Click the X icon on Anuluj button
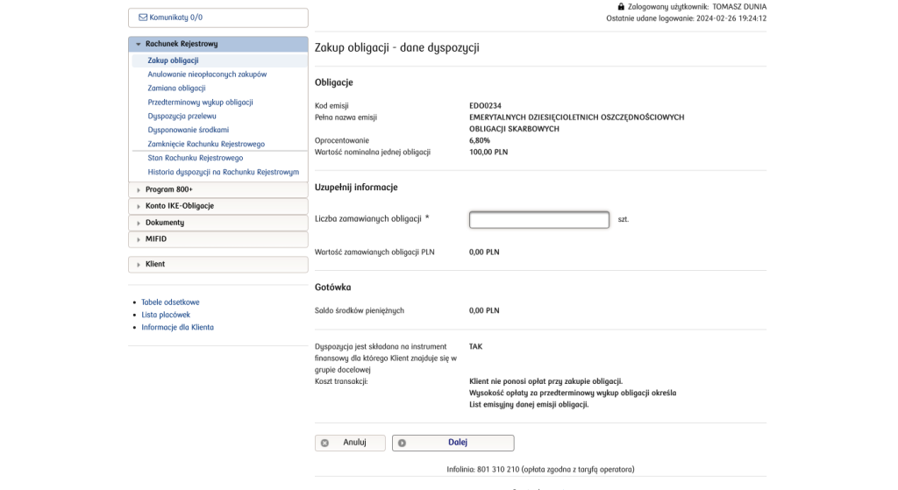The width and height of the screenshot is (898, 490). click(325, 444)
